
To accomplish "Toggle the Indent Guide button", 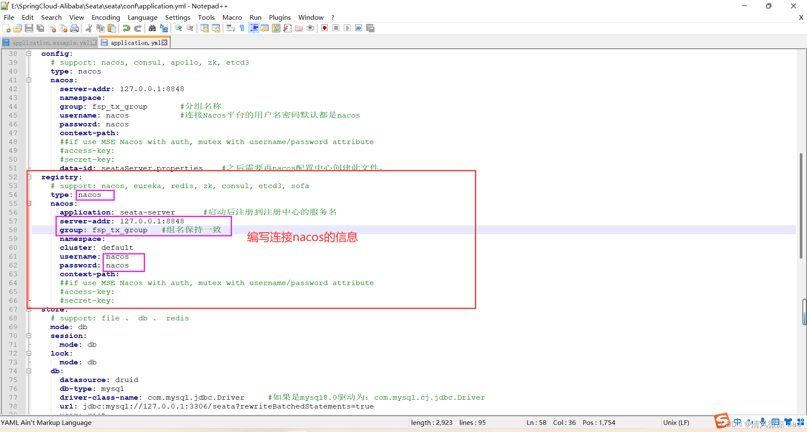I will point(253,28).
